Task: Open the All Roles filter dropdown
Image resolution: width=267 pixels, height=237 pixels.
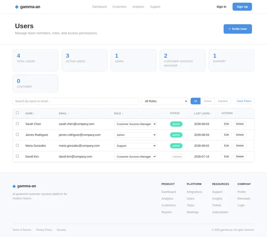Action: coord(165,101)
